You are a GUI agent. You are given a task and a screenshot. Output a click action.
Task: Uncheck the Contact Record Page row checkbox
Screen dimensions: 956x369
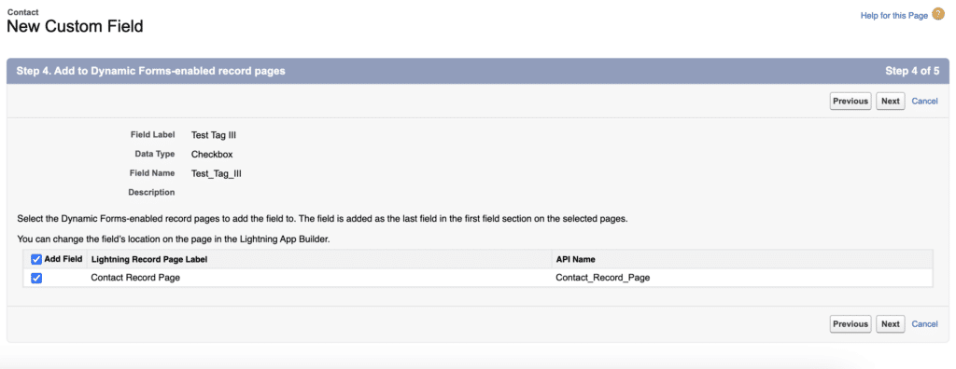(36, 279)
